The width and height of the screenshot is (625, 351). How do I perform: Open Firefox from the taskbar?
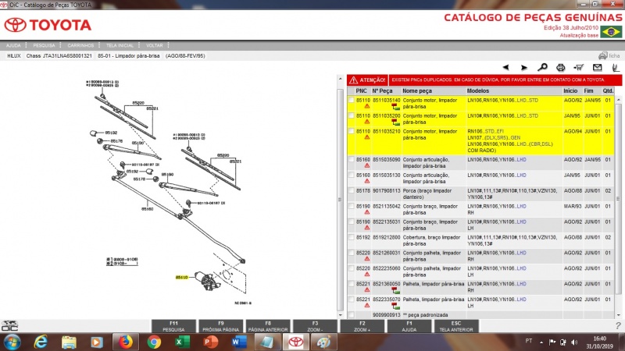(x=125, y=342)
